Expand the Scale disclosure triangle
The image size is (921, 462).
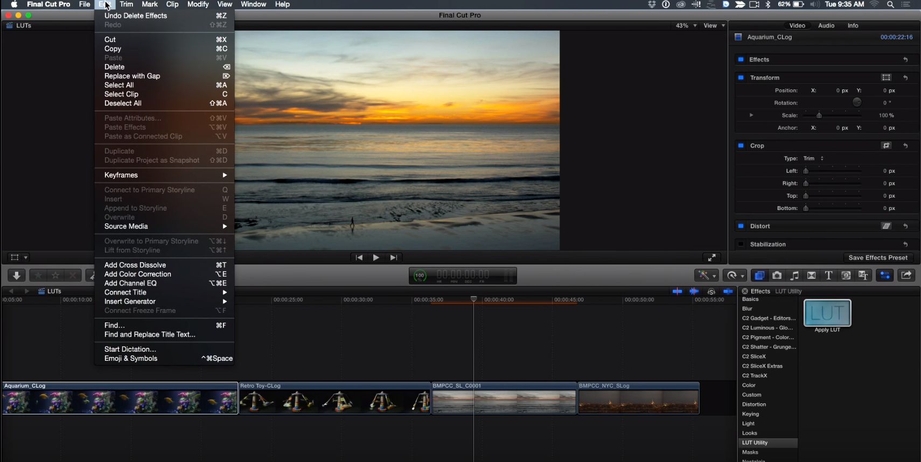pos(751,115)
